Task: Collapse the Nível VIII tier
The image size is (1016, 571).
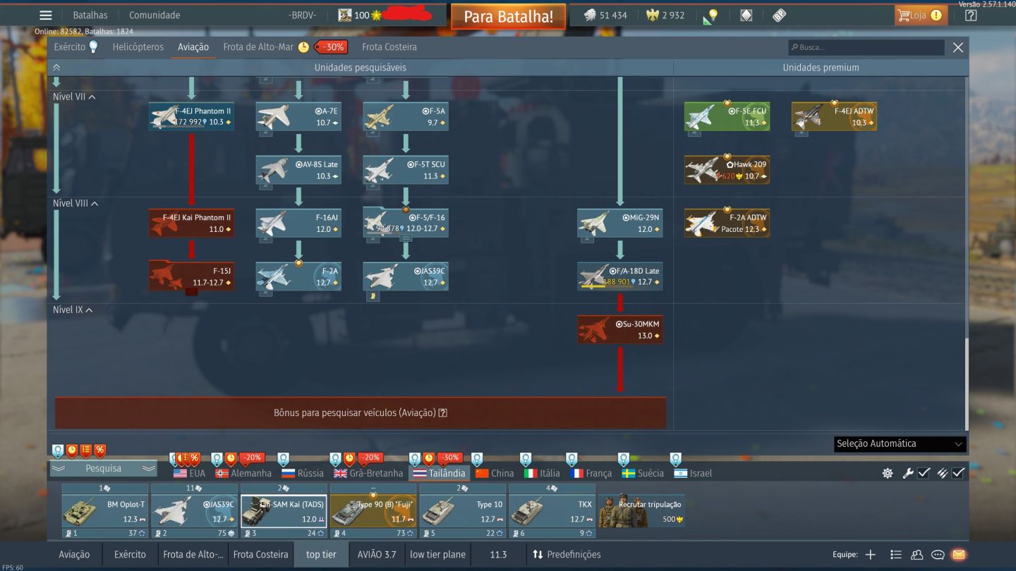Action: click(x=75, y=203)
